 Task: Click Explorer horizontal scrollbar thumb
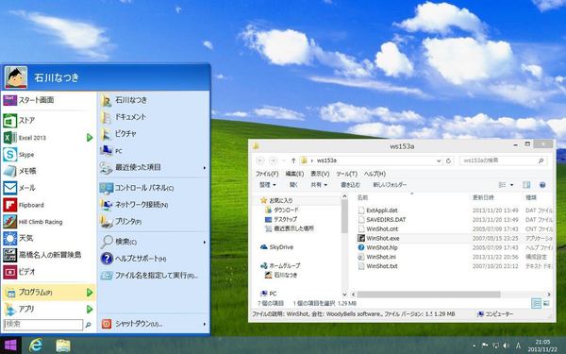pos(428,295)
